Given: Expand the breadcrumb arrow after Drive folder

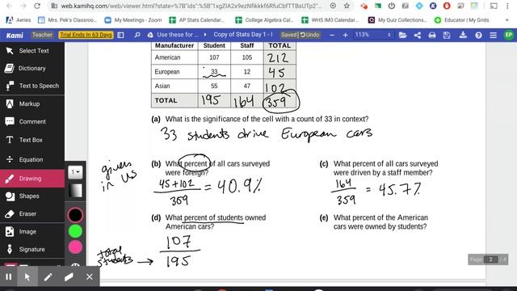Looking at the screenshot, I should (x=205, y=35).
